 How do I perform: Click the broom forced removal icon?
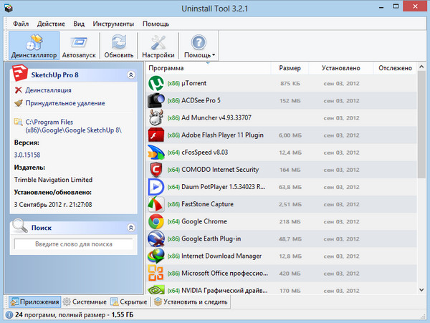(x=19, y=103)
